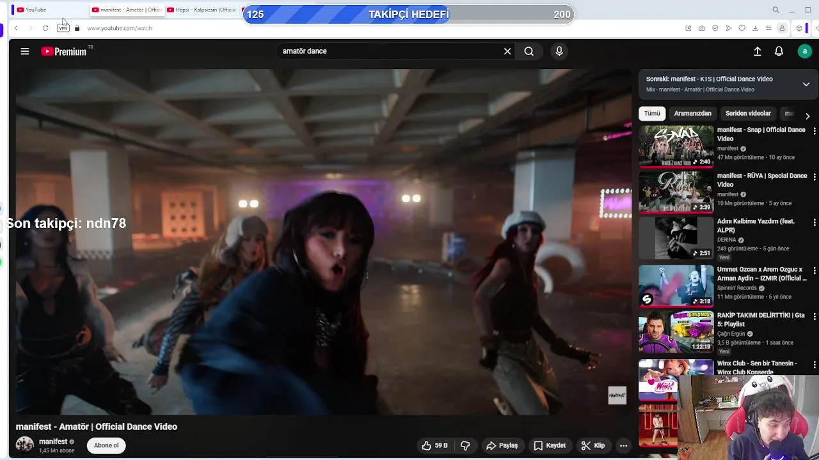The width and height of the screenshot is (819, 460).
Task: Click the www.youtube.com/watch address field
Action: 120,28
